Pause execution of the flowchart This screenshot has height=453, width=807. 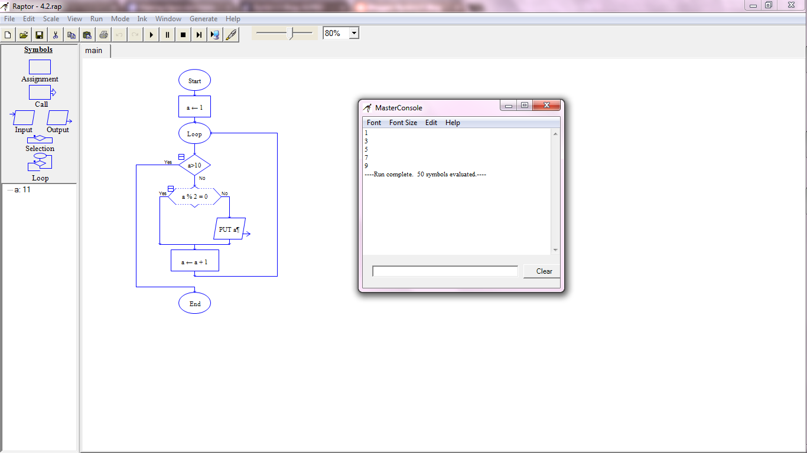pos(167,35)
